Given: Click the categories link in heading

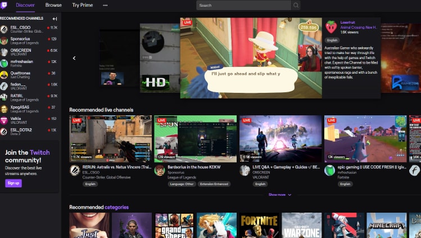Looking at the screenshot, I should click(116, 207).
